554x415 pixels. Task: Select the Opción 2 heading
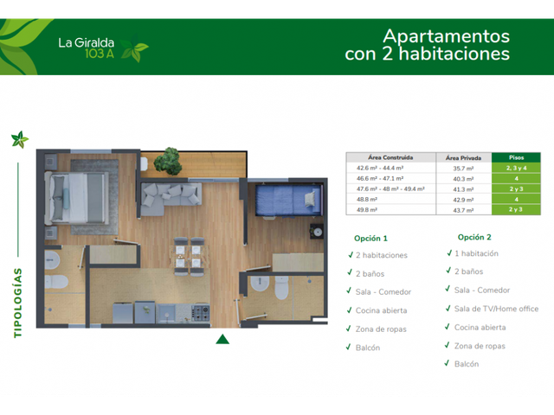point(474,237)
